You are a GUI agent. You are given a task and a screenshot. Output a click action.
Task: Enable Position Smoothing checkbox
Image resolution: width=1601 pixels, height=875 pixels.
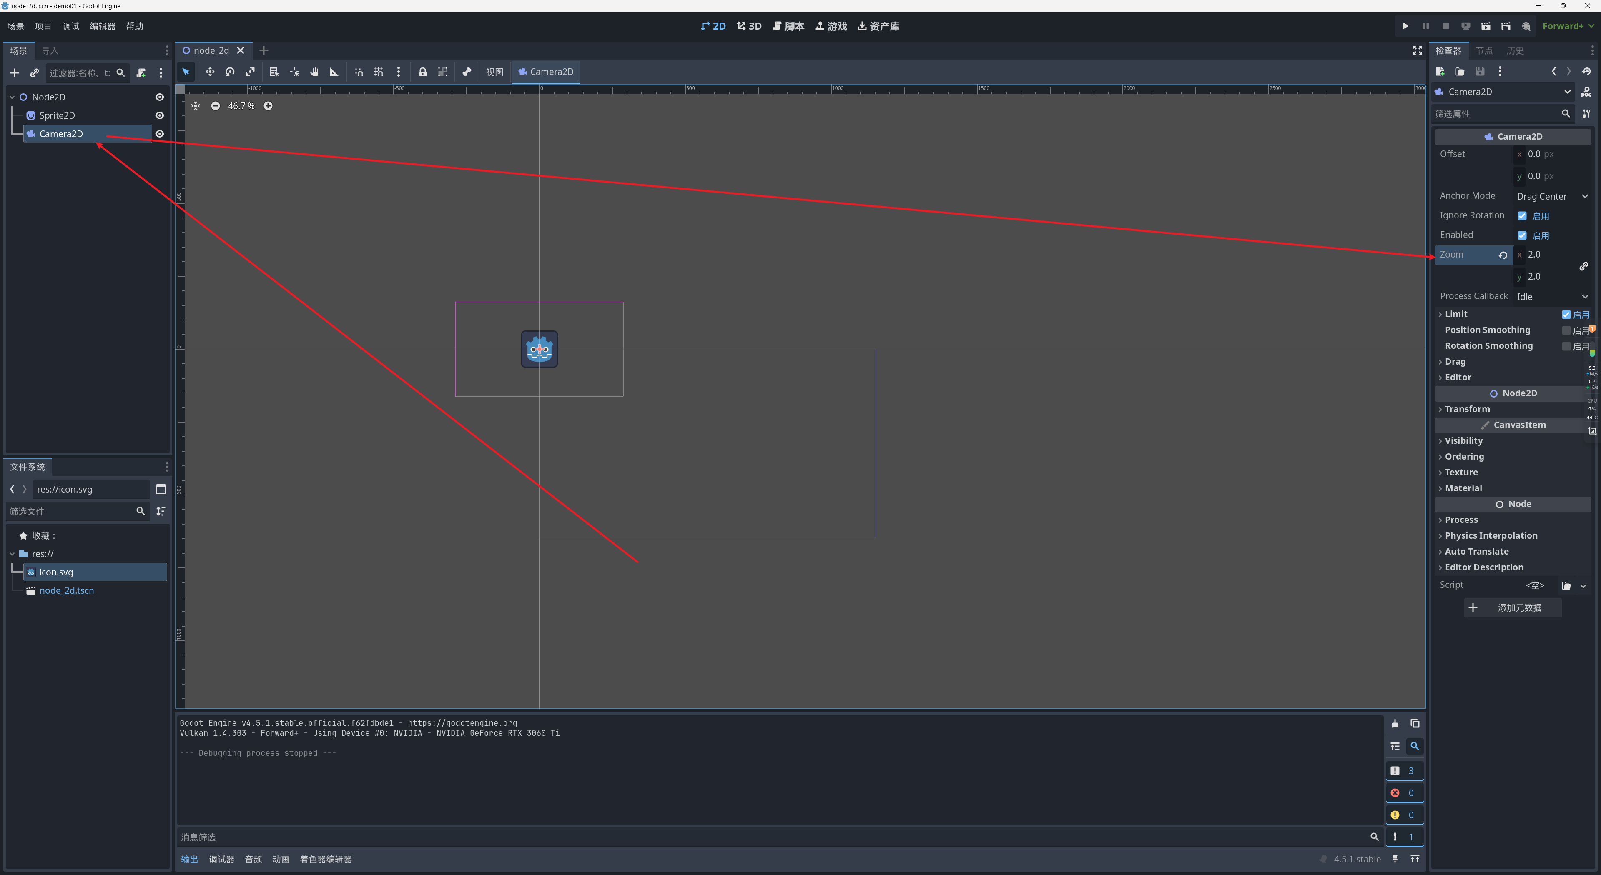(1566, 330)
